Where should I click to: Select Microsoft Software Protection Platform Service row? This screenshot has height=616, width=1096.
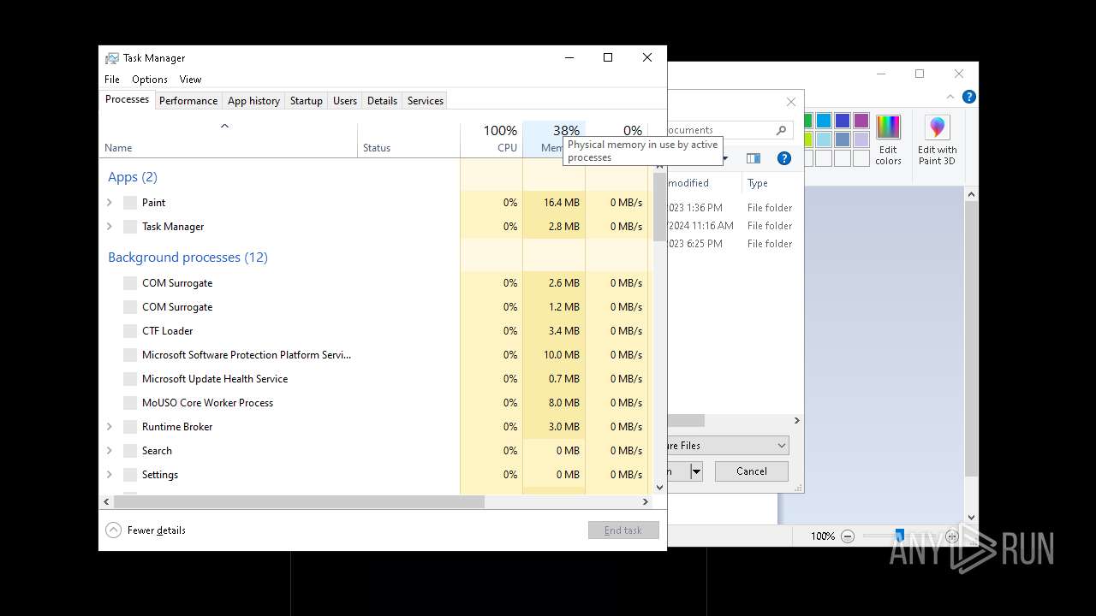tap(376, 355)
